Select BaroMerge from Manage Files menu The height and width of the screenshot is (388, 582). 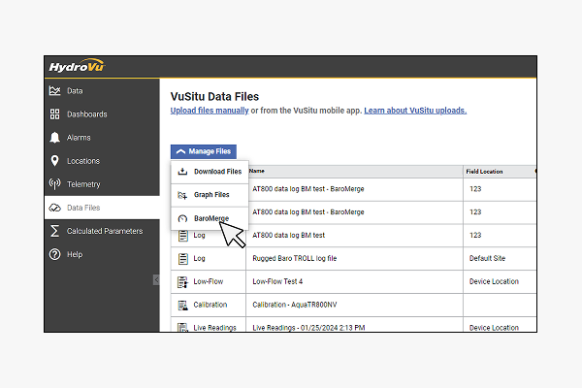[x=210, y=218]
